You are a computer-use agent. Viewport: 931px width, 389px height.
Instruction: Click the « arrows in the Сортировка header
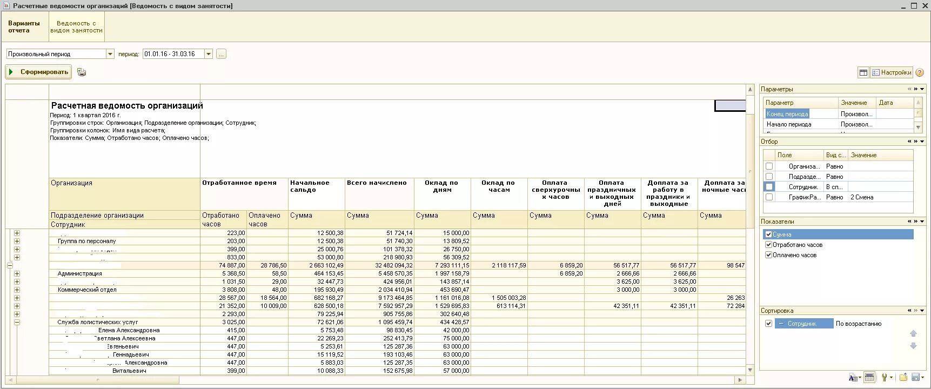pos(909,311)
